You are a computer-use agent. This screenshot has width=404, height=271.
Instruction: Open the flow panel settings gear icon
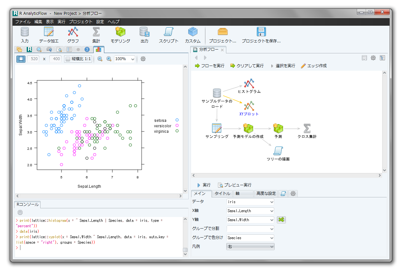(373, 58)
